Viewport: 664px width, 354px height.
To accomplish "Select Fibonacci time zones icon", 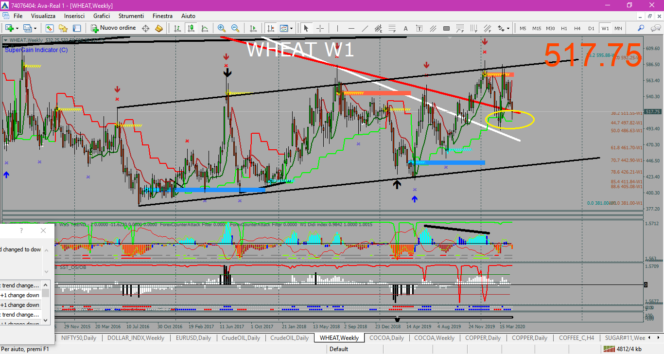I will point(473,28).
